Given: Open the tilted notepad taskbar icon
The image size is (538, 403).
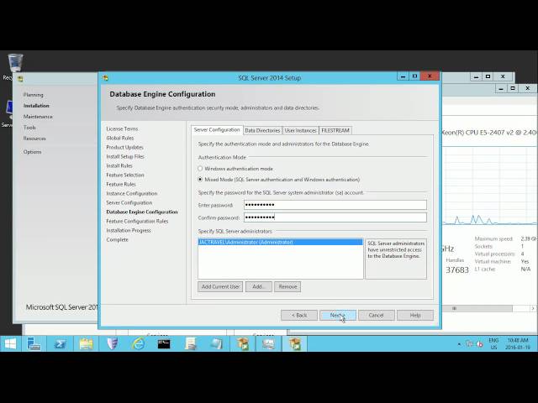Looking at the screenshot, I should (217, 343).
